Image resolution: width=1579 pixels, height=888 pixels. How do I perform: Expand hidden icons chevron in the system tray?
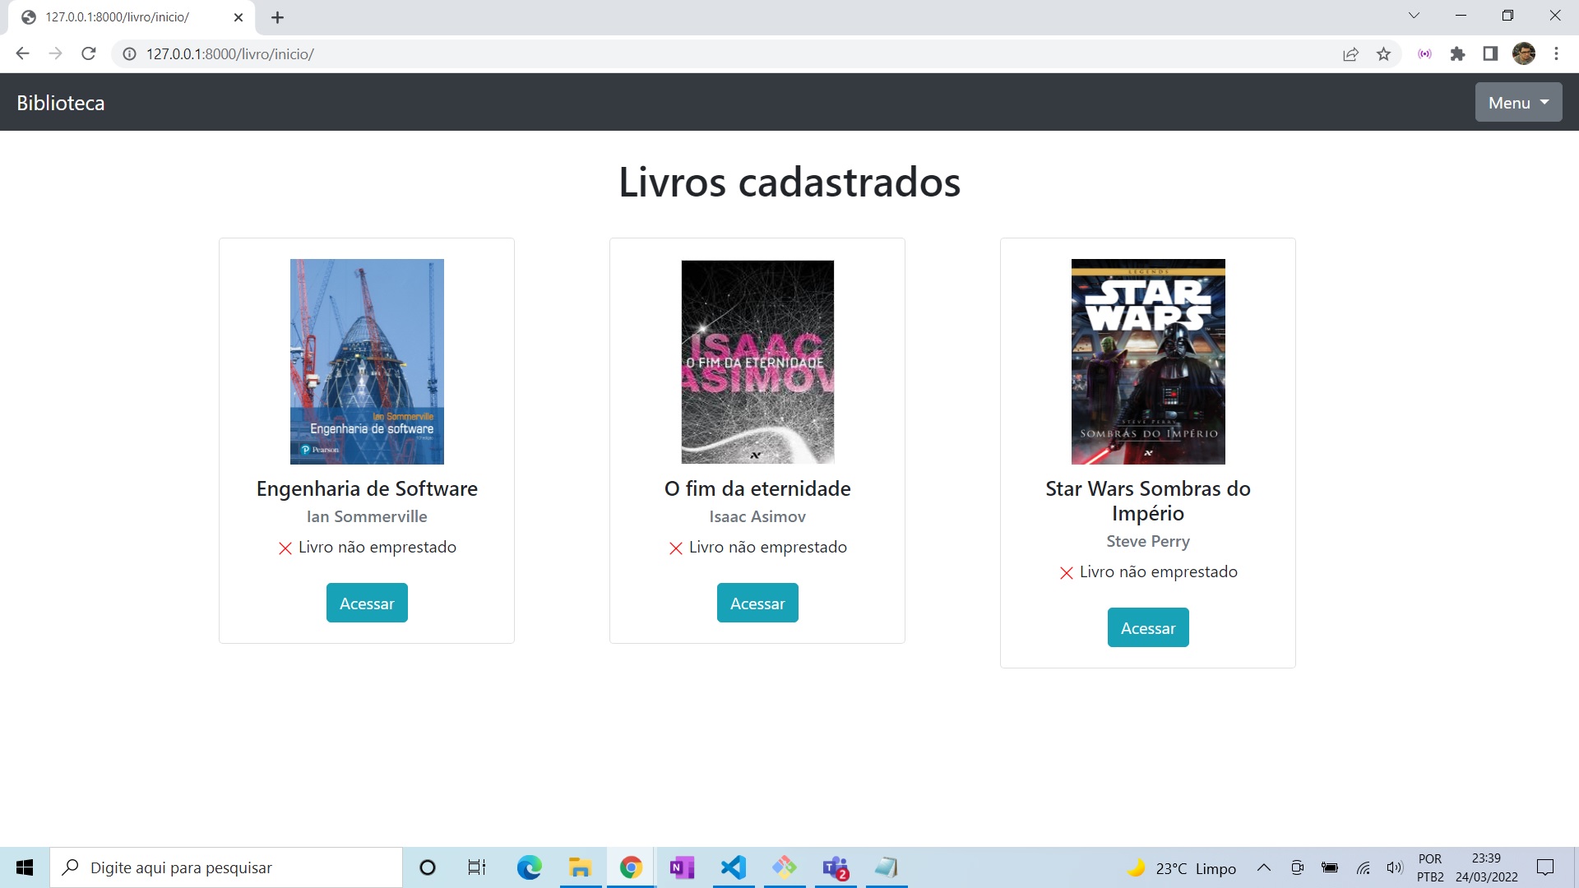coord(1265,867)
